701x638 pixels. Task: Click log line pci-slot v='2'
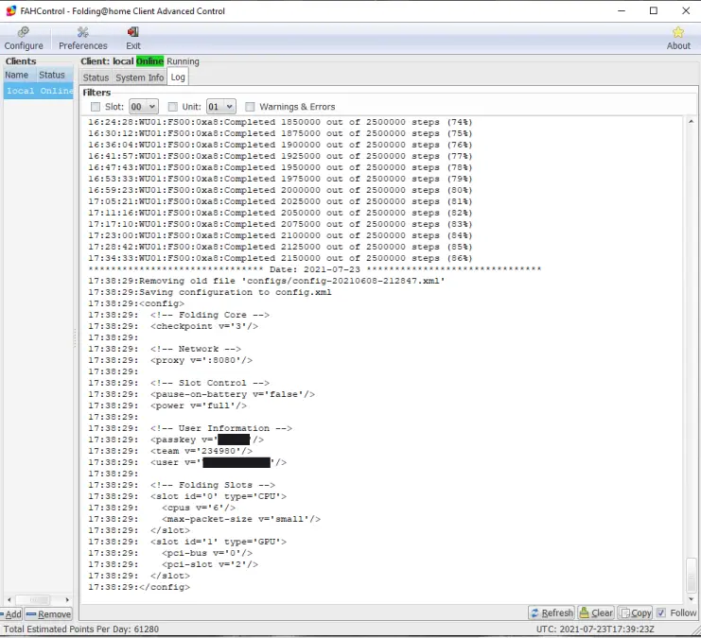pos(173,564)
